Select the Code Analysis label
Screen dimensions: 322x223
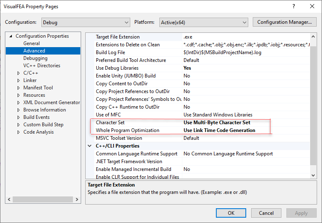pos(39,132)
